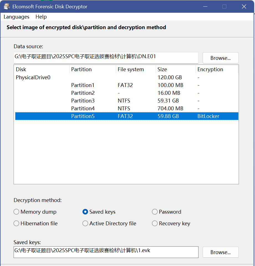This screenshot has height=266, width=255.
Task: Select the Memory dump radio button
Action: 17,212
